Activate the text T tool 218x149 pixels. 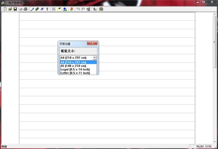point(47,9)
